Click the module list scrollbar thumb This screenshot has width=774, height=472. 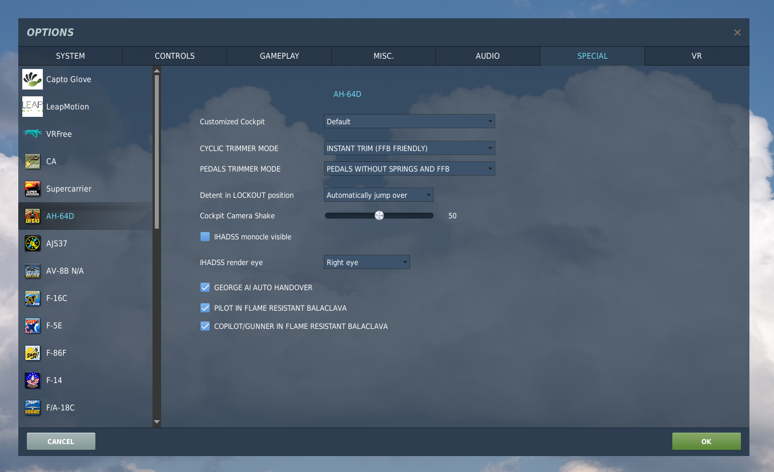click(157, 152)
